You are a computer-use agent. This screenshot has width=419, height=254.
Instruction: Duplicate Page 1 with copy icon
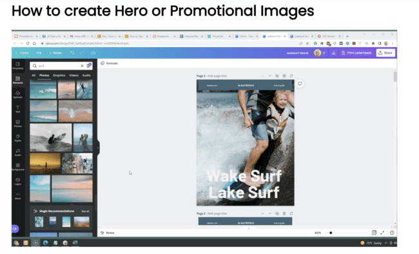[x=277, y=76]
